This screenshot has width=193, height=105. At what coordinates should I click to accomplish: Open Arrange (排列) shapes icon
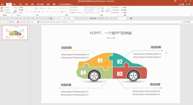(102, 9)
